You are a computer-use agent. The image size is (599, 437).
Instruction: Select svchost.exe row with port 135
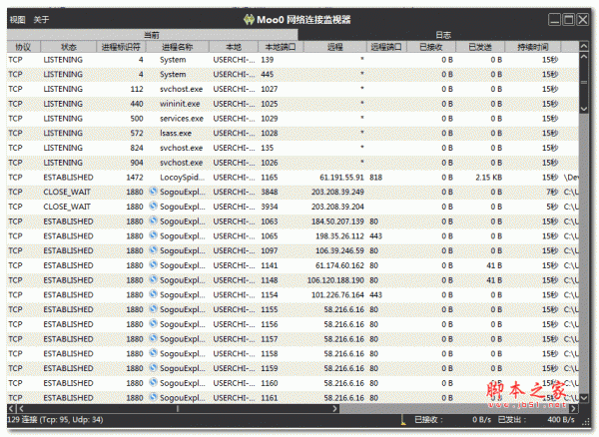(x=293, y=148)
